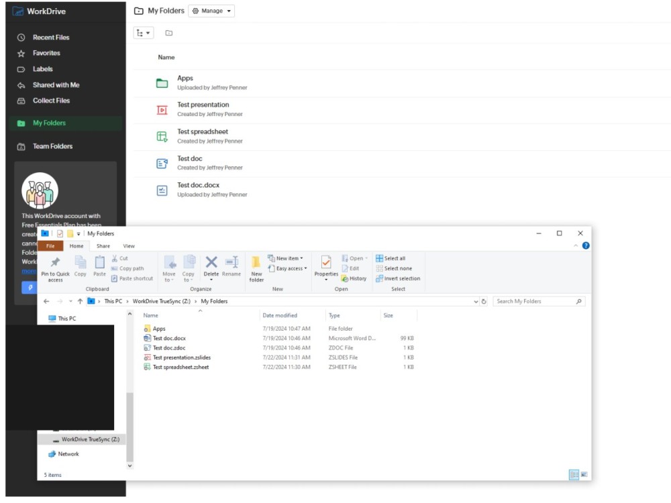Viewport: 671px width, 503px height.
Task: Open the File tab in Explorer
Action: point(50,246)
